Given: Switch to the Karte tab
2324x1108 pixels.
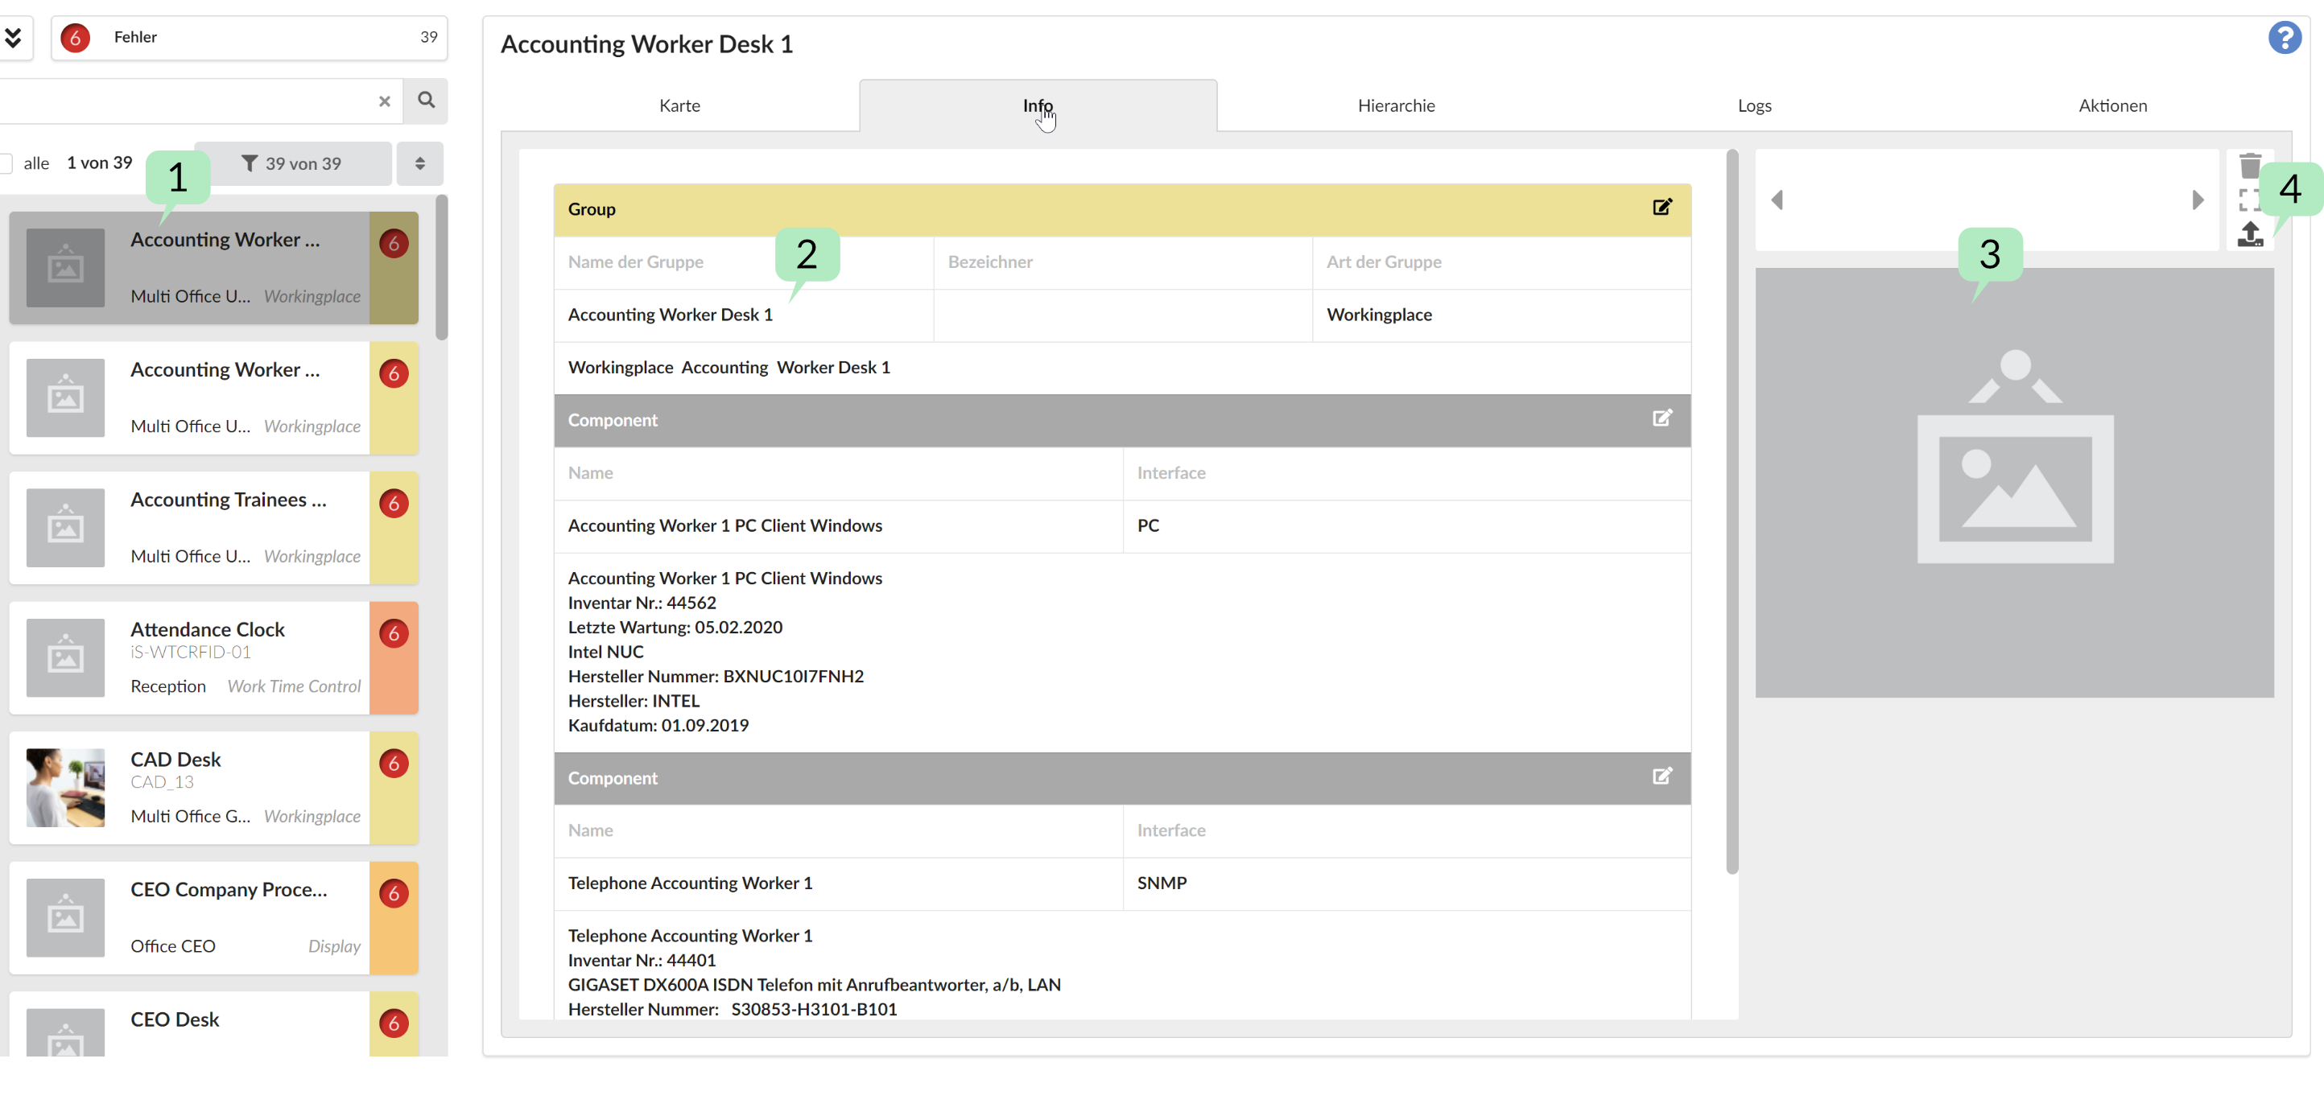Looking at the screenshot, I should click(680, 105).
